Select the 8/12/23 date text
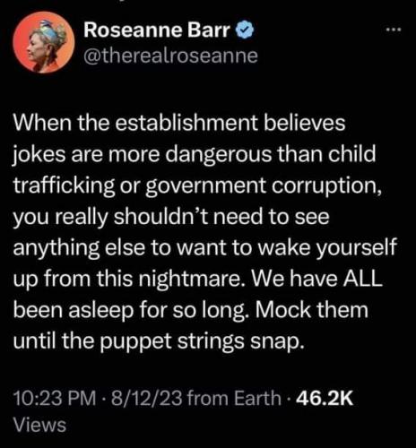The width and height of the screenshot is (416, 448). (147, 399)
